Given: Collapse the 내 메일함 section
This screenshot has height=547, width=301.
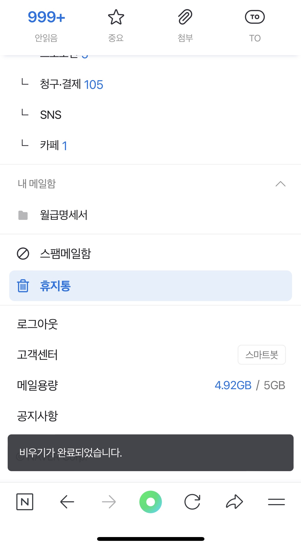Looking at the screenshot, I should (280, 184).
